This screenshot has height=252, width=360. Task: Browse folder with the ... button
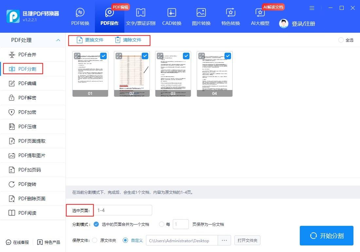point(224,241)
